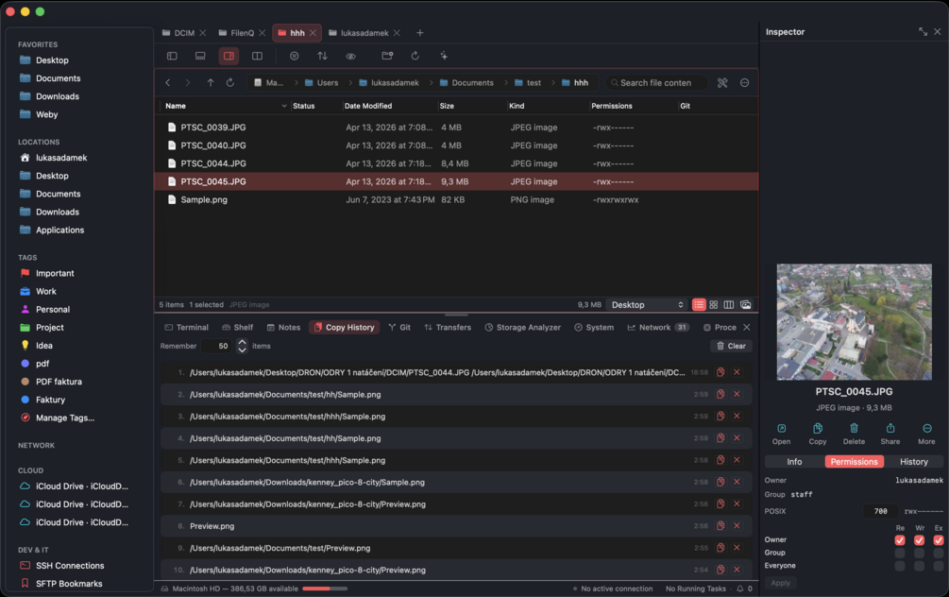Open the filter icon in toolbar

click(294, 56)
